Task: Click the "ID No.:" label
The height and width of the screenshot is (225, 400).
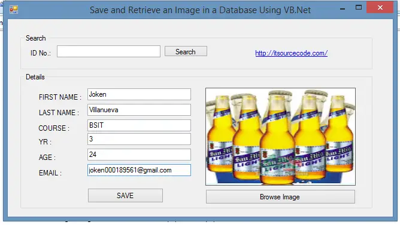Action: pyautogui.click(x=41, y=53)
